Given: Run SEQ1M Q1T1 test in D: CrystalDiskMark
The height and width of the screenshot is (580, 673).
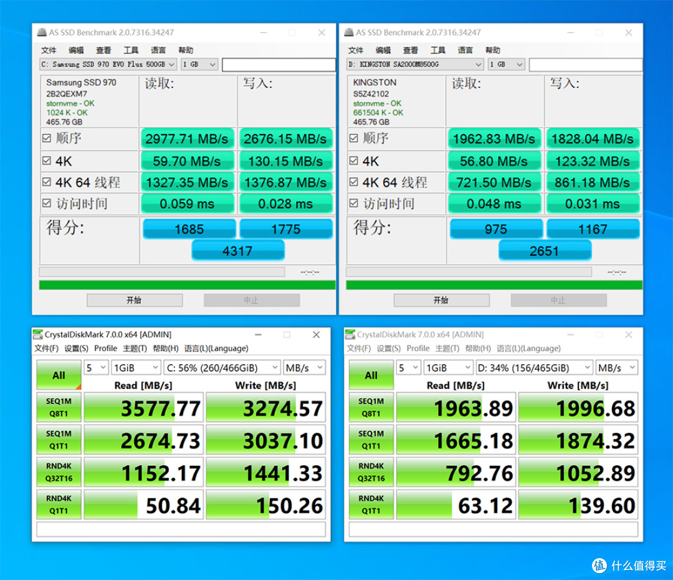Looking at the screenshot, I should (x=371, y=440).
